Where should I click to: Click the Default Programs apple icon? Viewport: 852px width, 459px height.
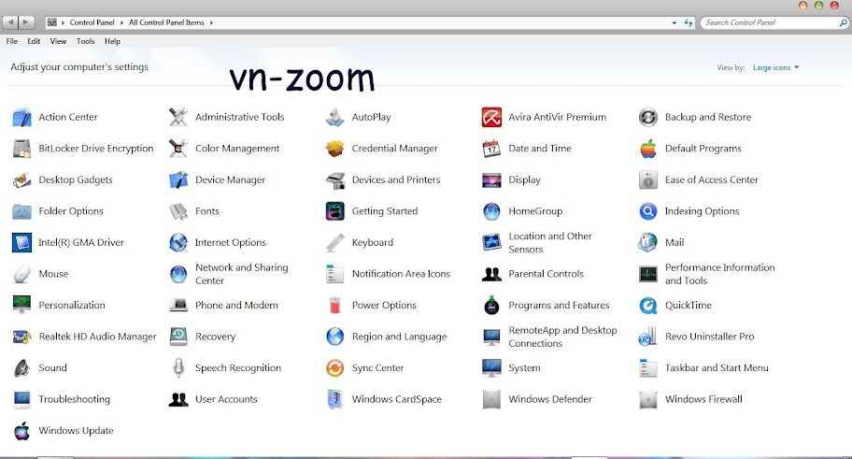[647, 149]
